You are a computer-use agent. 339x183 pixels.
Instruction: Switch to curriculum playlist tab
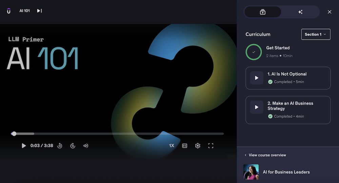[263, 12]
